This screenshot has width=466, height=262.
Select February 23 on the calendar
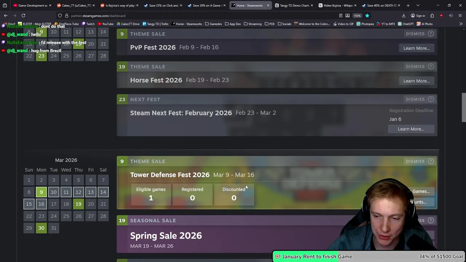tap(41, 56)
